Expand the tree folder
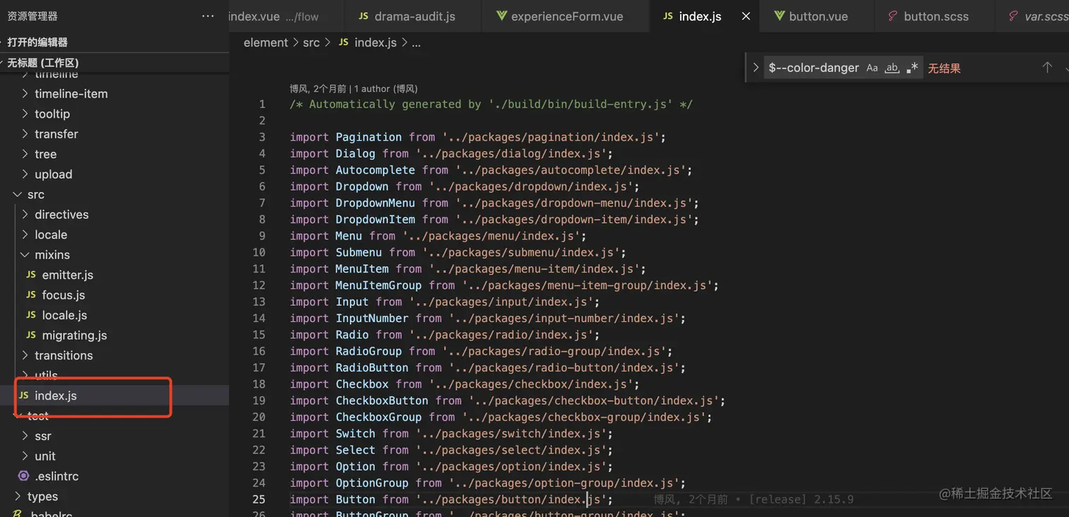1069x517 pixels. (x=45, y=154)
